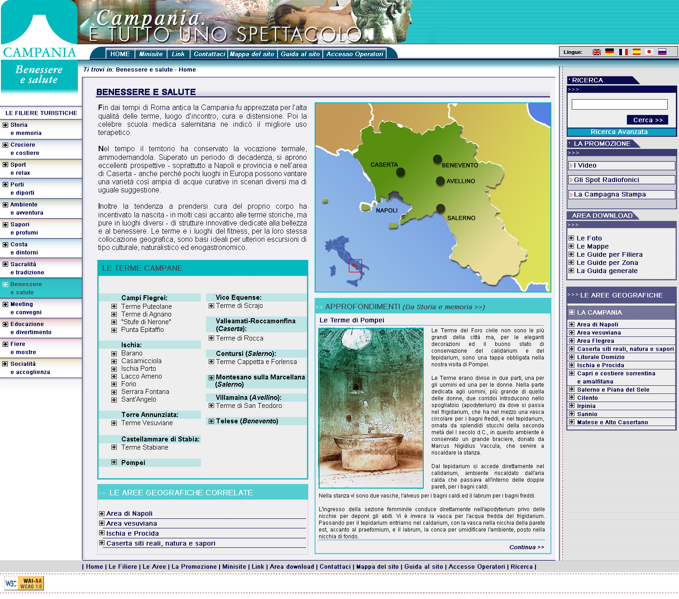Open the Link menu item
The height and width of the screenshot is (599, 679).
[x=178, y=54]
